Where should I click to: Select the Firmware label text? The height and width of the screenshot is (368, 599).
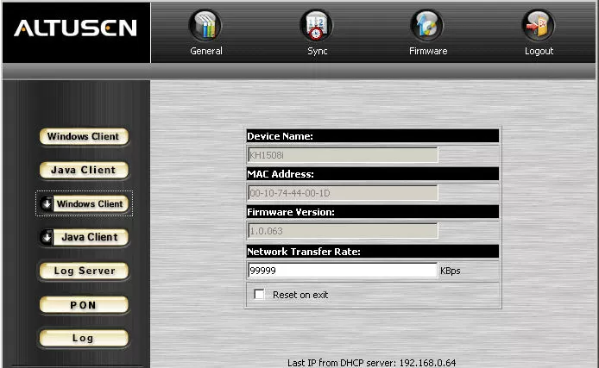[428, 51]
